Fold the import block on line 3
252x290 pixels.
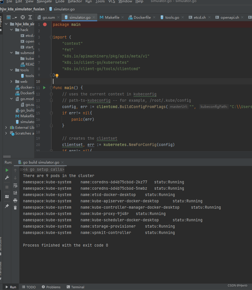point(51,37)
